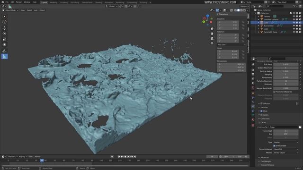Open the File menu

click(x=7, y=2)
